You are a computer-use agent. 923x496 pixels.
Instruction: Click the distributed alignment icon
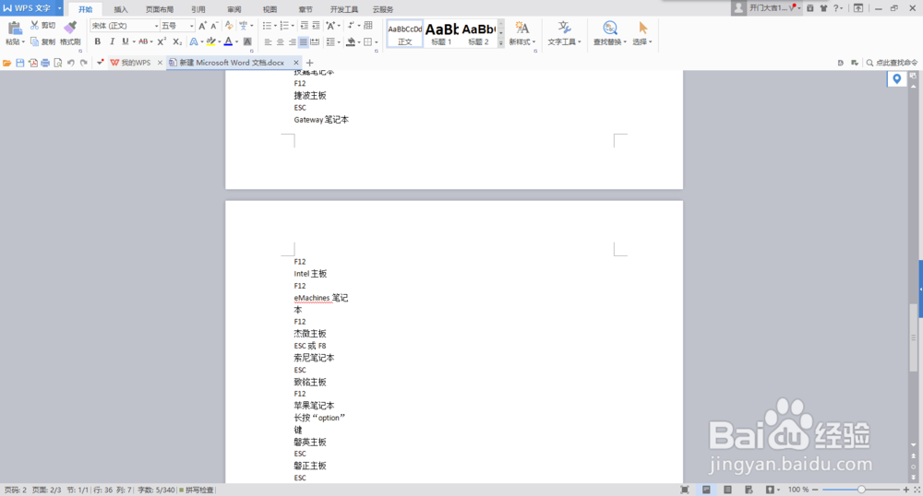pos(315,41)
